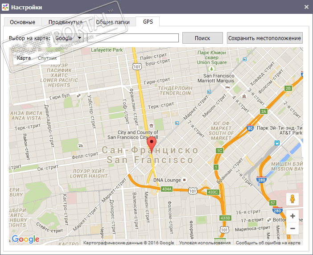Click Сообщить об ошибке на карте link

[x=268, y=243]
